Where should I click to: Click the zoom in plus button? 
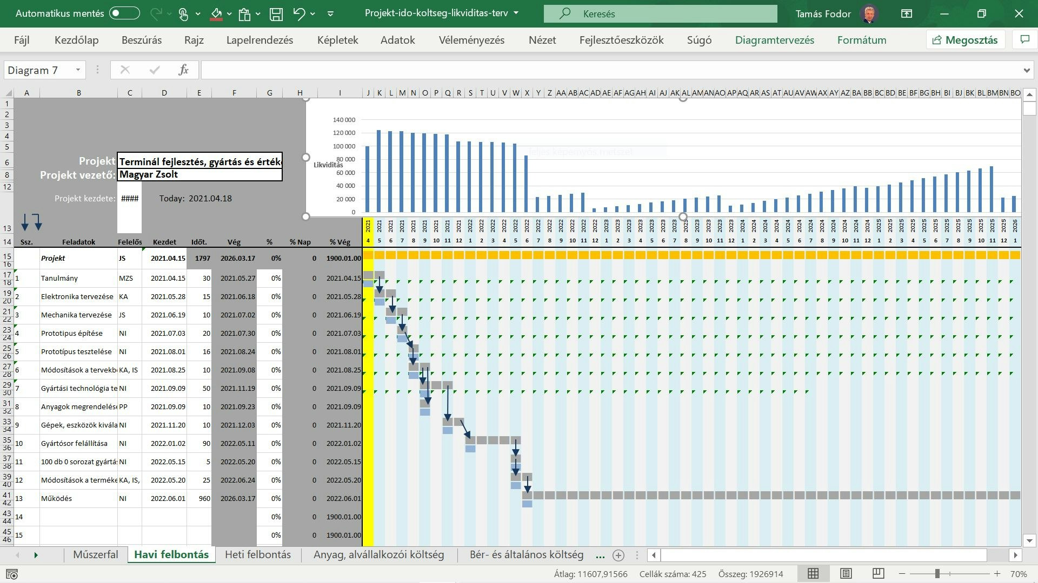997,574
